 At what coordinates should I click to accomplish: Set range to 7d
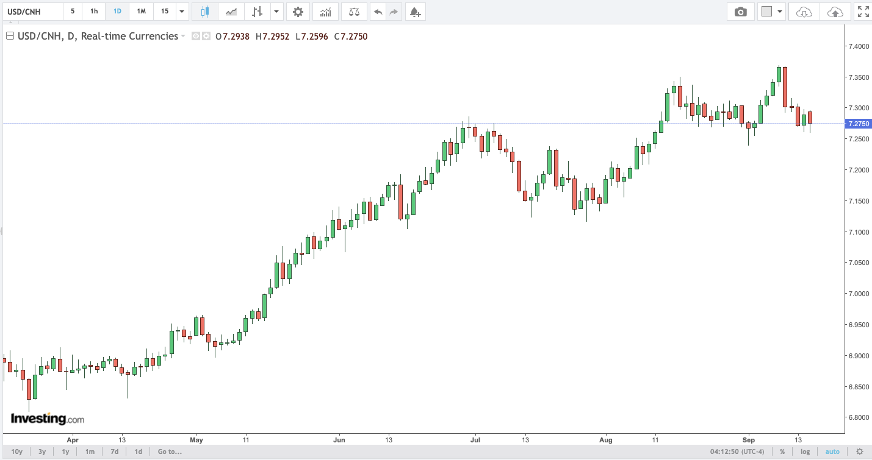[114, 451]
